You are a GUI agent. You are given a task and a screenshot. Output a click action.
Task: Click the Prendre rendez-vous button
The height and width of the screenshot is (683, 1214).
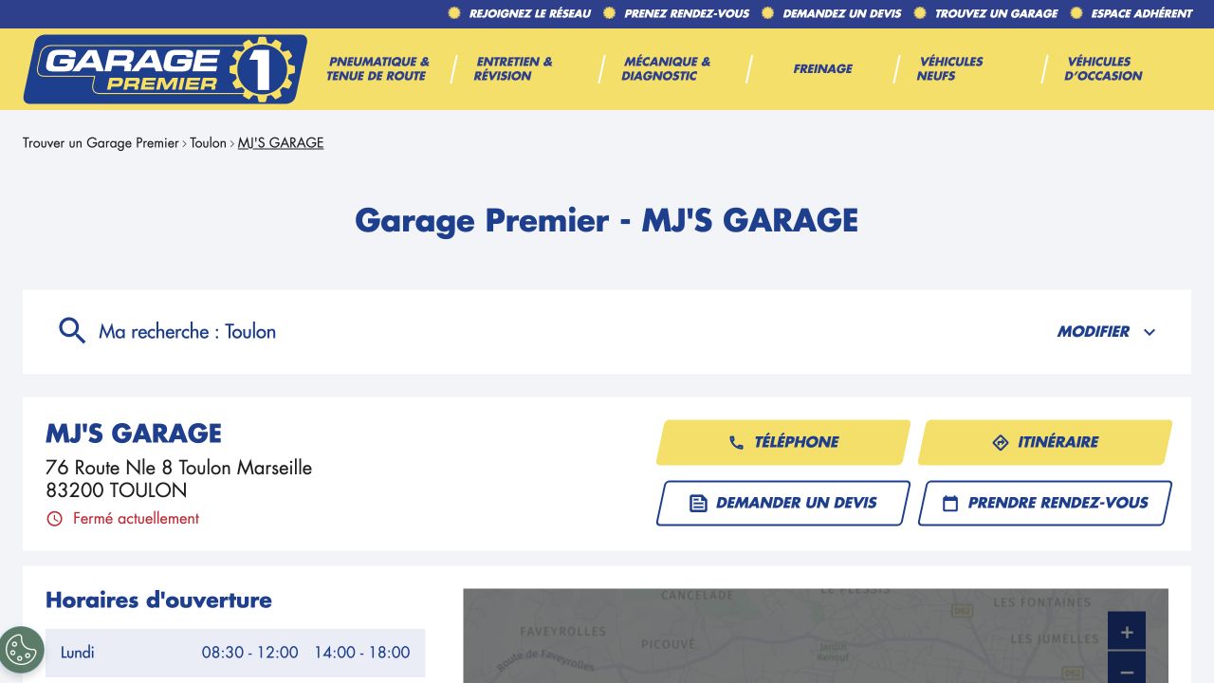1045,504
